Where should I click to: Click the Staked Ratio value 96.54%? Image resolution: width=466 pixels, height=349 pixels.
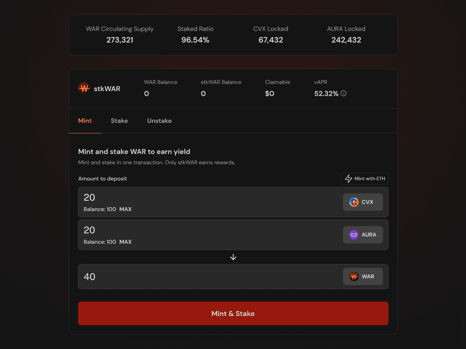[x=195, y=40]
